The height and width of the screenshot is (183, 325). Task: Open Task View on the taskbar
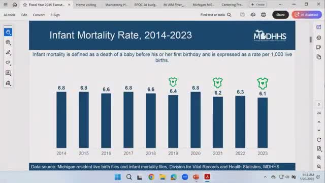pyautogui.click(x=140, y=177)
